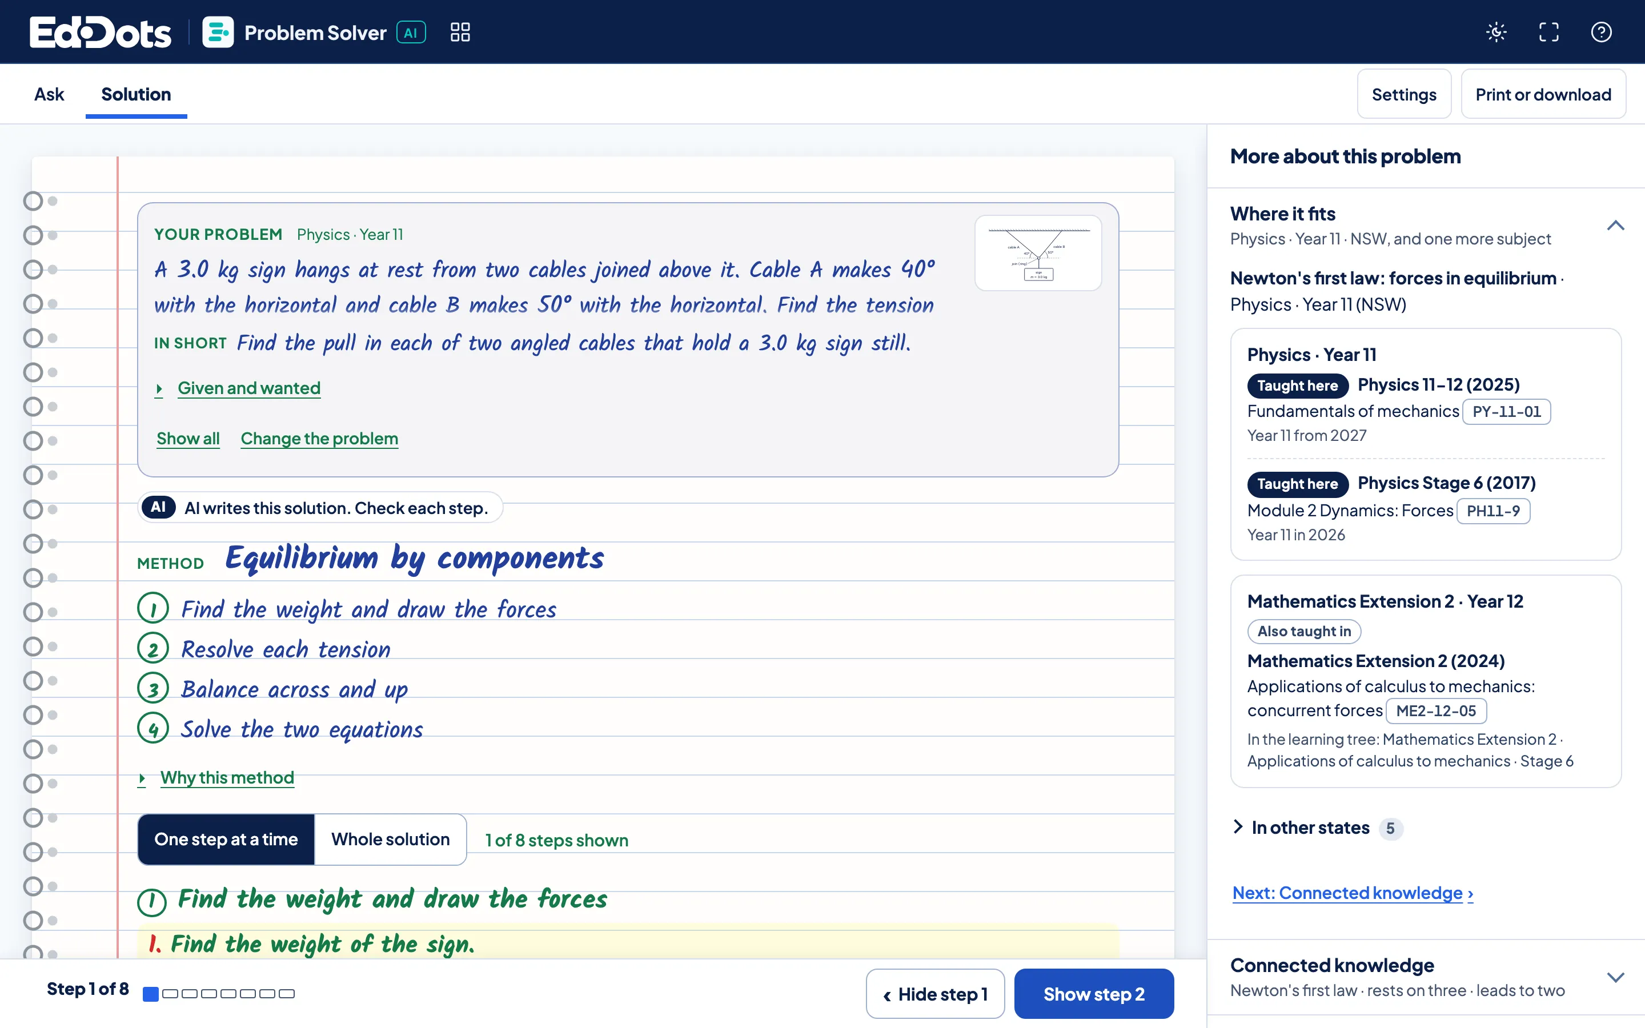Click Show all link
The width and height of the screenshot is (1645, 1028).
coord(188,439)
